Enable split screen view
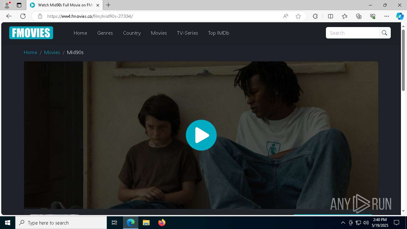Screen dimensions: 407x229 tap(331, 16)
